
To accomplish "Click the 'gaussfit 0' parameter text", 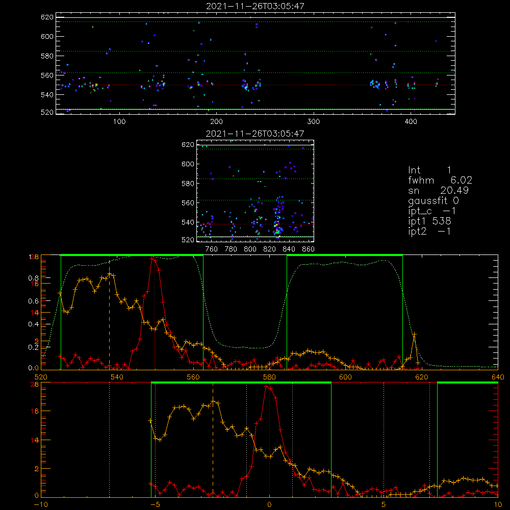I will click(x=433, y=201).
